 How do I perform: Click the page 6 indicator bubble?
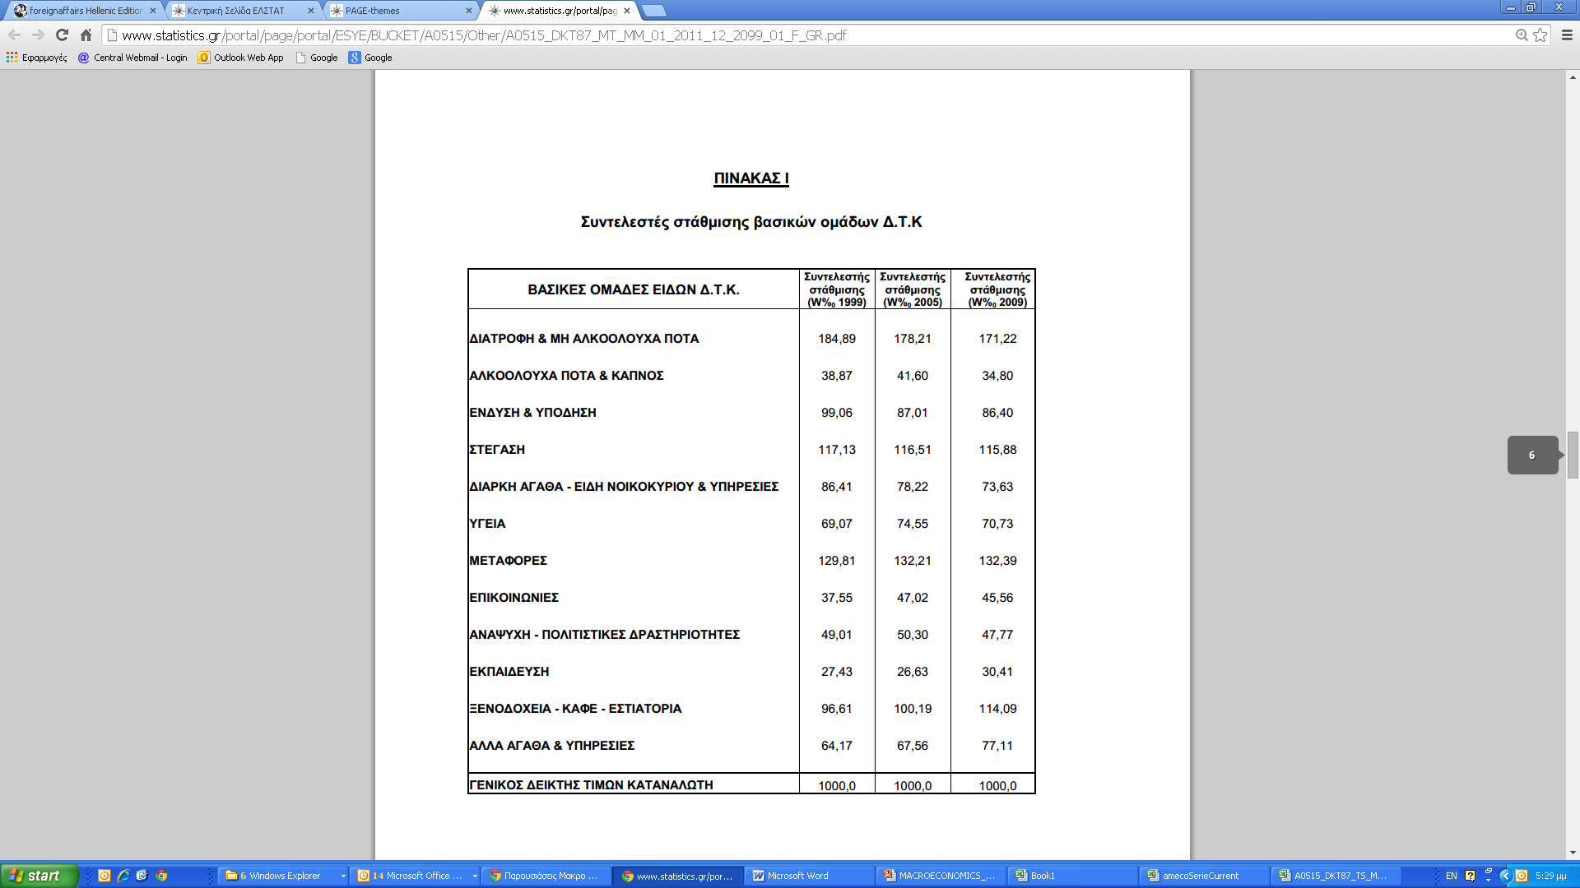(1533, 455)
